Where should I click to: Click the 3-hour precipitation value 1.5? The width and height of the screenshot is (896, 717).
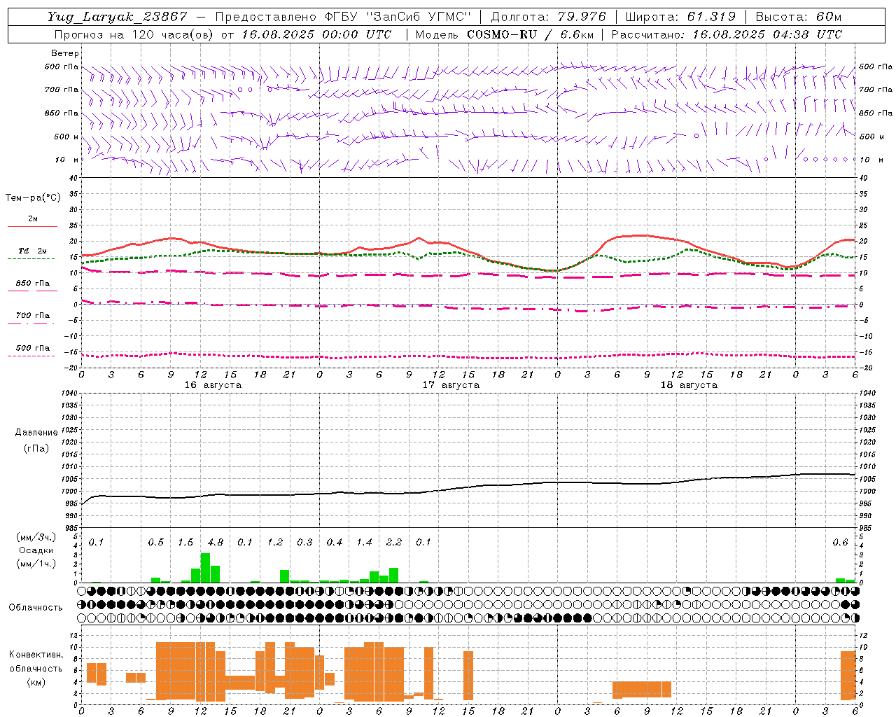tap(185, 543)
